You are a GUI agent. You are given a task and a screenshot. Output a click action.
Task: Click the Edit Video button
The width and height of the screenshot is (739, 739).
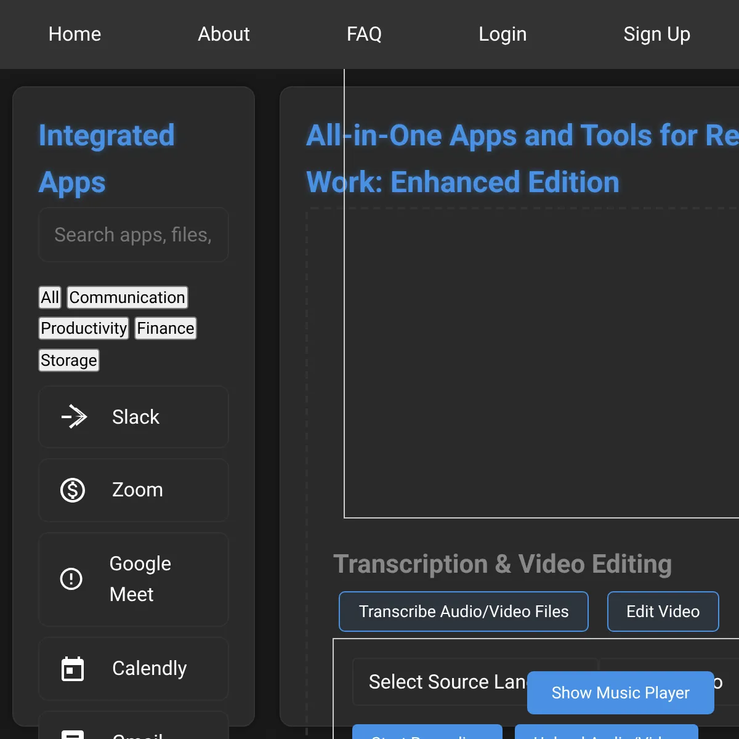point(663,612)
